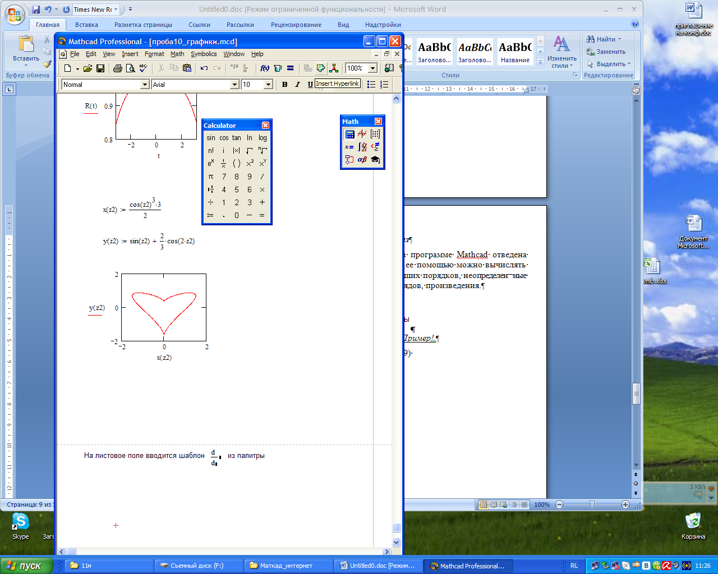Click zoom out minus in Word status bar
The image size is (718, 574).
(559, 504)
